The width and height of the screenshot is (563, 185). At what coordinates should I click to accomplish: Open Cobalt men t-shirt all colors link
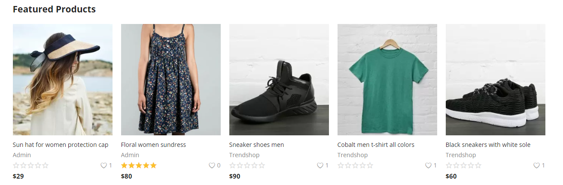click(x=376, y=145)
